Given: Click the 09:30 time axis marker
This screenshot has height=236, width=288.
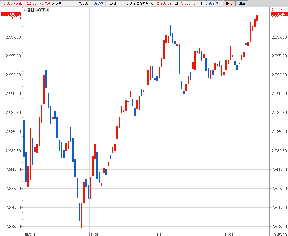Looking at the screenshot, I should click(94, 234).
